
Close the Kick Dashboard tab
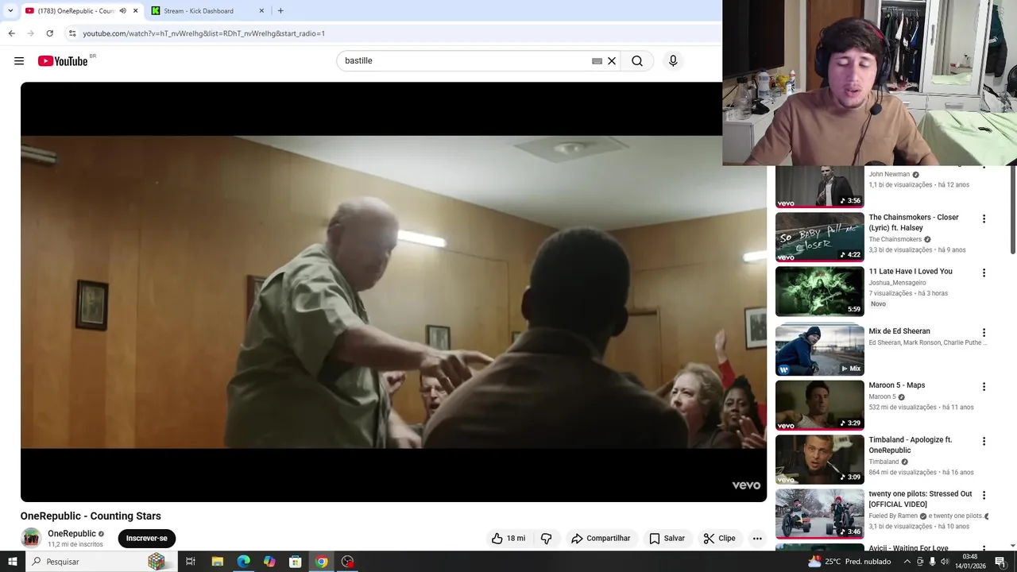[x=261, y=11]
